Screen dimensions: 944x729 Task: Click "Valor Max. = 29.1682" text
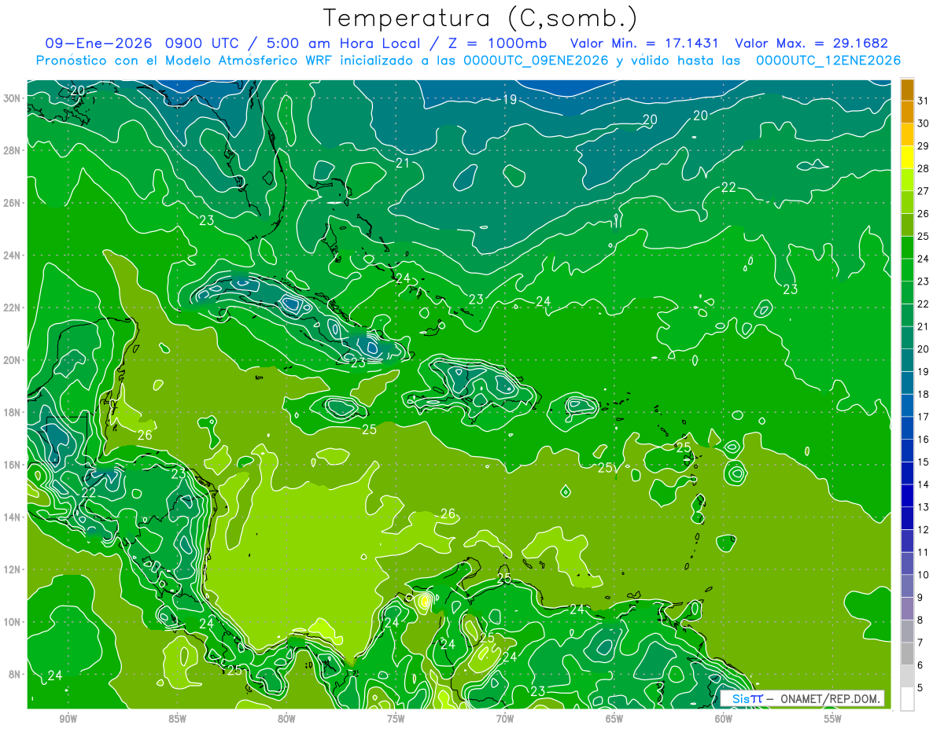click(811, 43)
